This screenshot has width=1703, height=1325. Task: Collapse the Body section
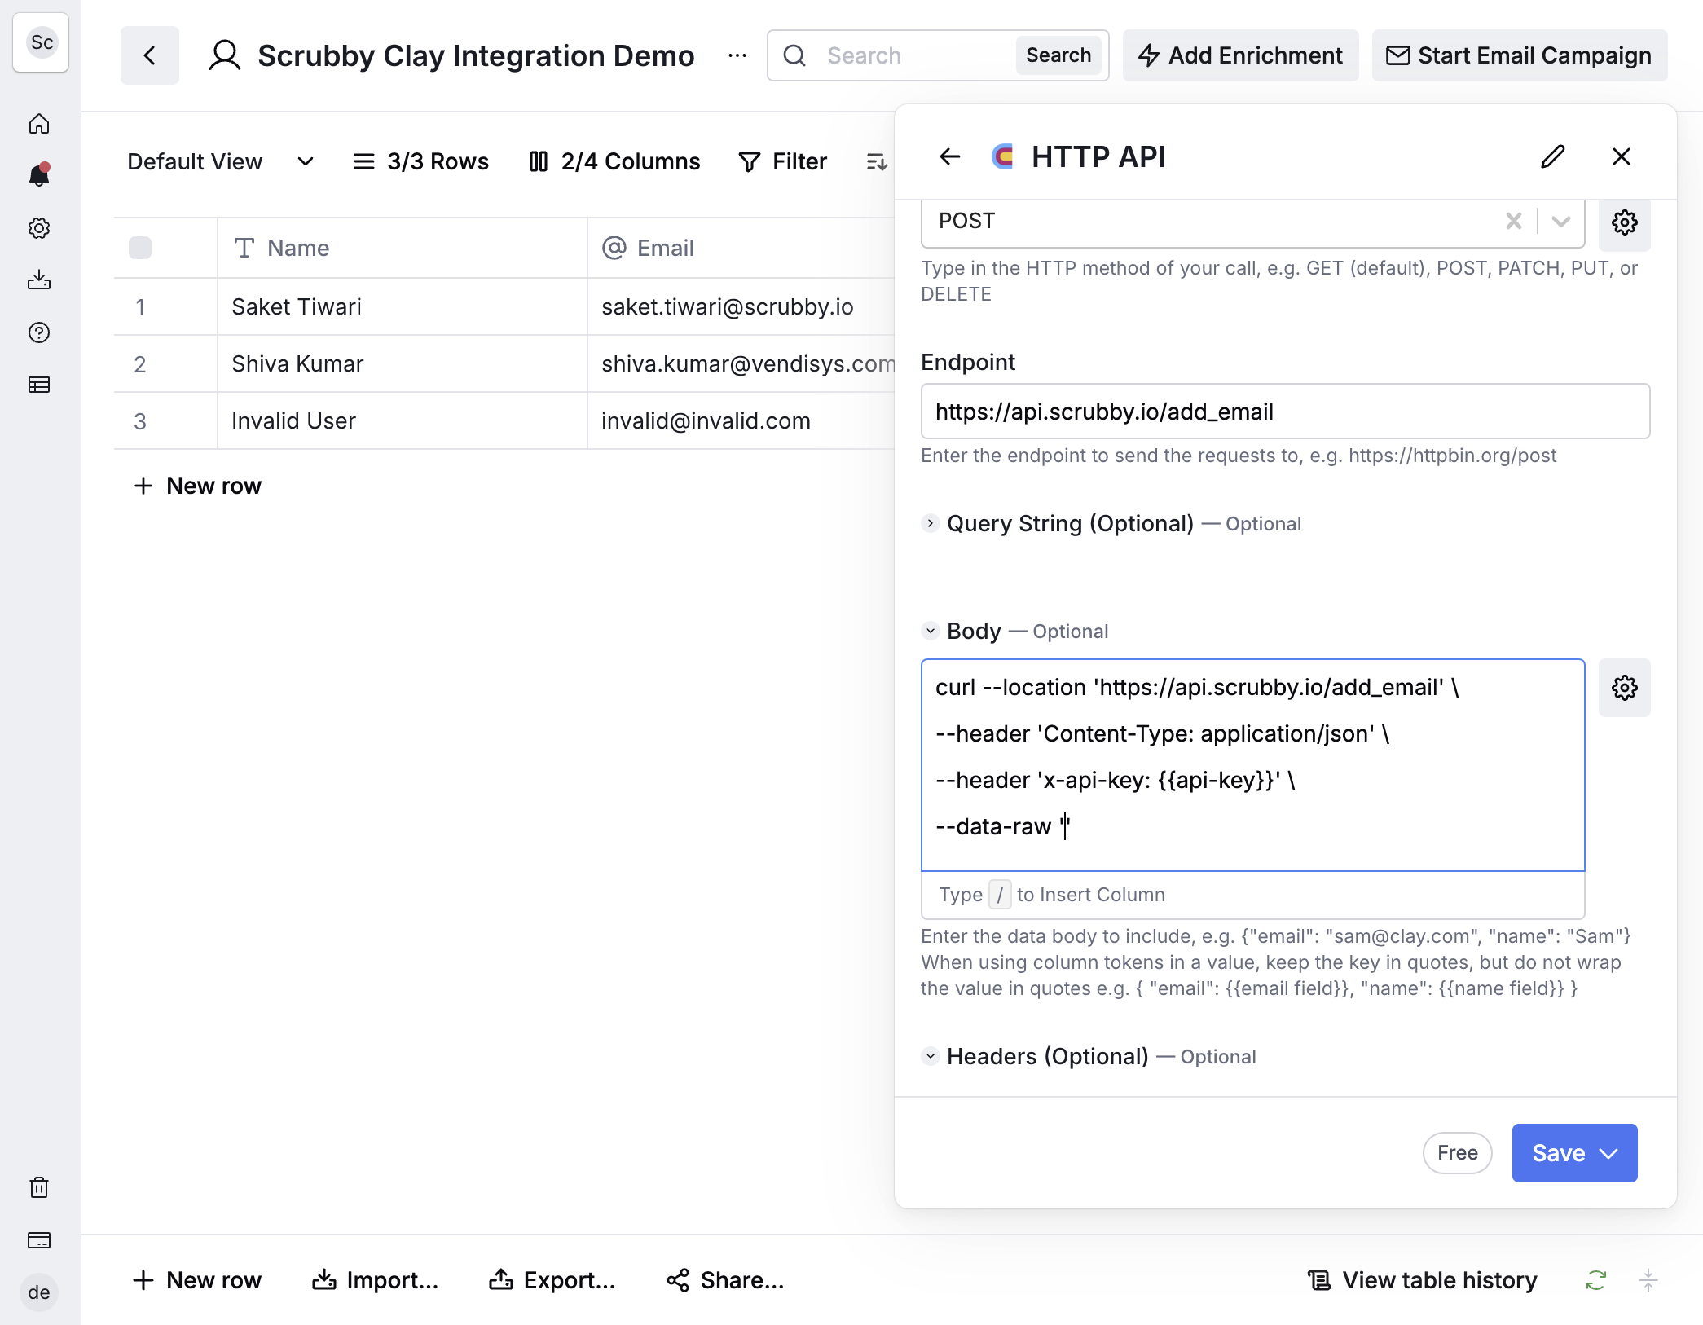931,631
